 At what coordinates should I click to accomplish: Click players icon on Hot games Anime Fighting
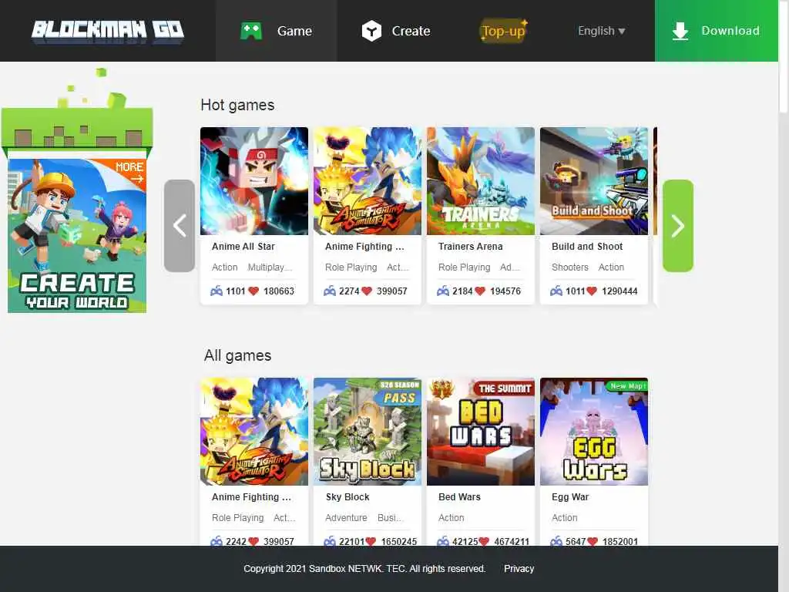330,291
